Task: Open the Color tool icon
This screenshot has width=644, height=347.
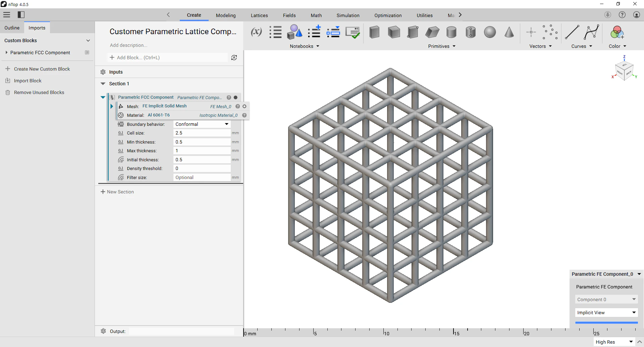Action: pos(616,32)
